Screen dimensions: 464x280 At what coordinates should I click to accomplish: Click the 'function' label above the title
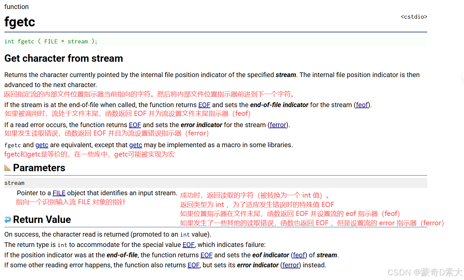point(16,7)
